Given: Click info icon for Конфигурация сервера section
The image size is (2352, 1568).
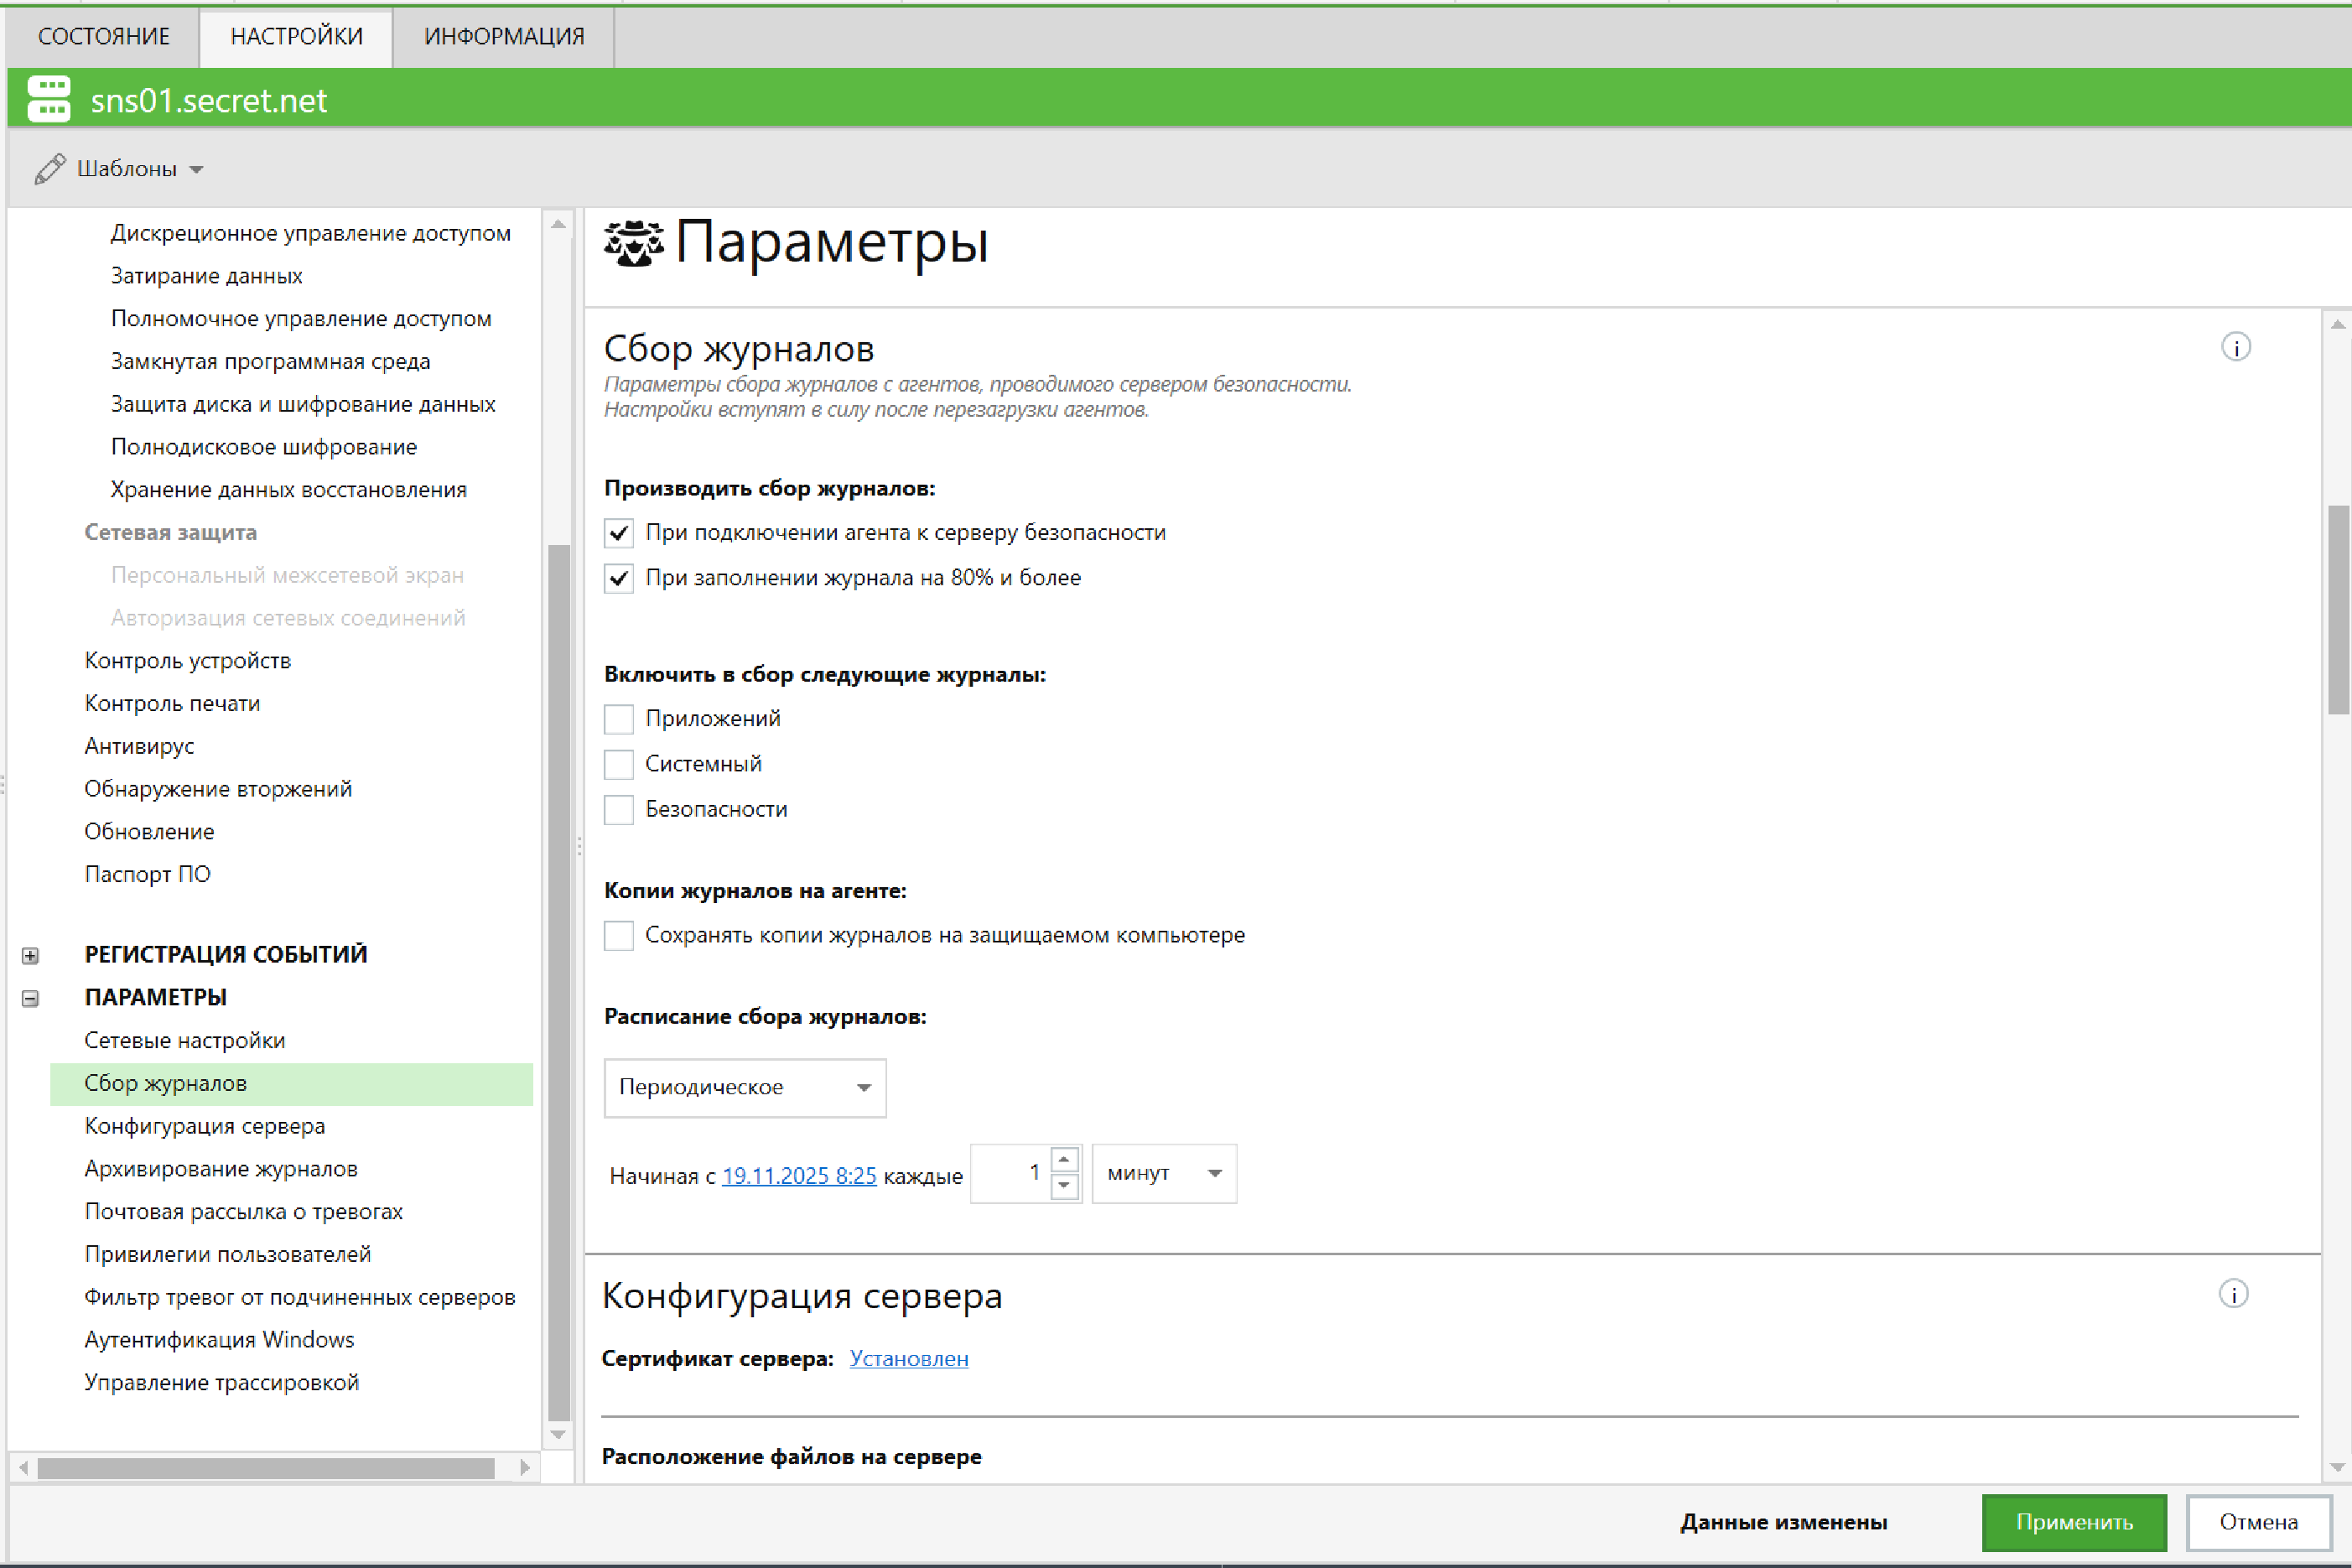Looking at the screenshot, I should [x=2232, y=1294].
